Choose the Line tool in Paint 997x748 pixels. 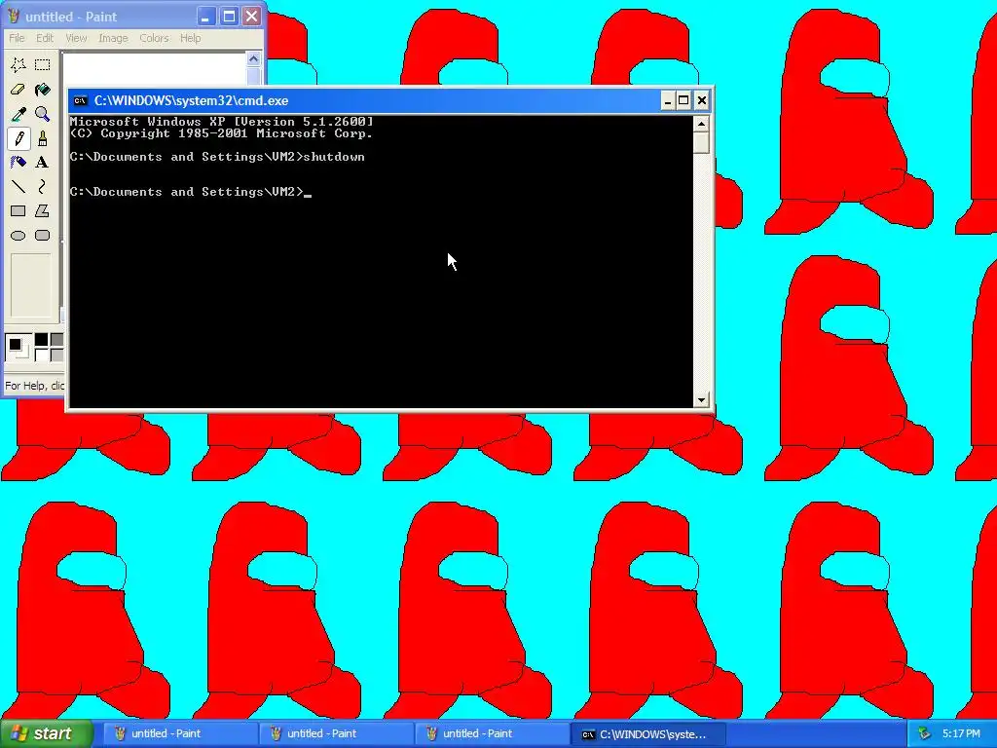18,186
